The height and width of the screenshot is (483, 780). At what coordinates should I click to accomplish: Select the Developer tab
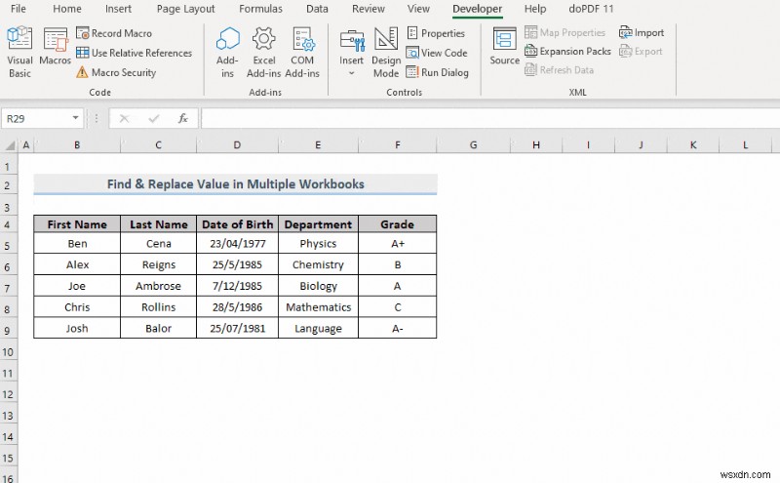point(477,9)
